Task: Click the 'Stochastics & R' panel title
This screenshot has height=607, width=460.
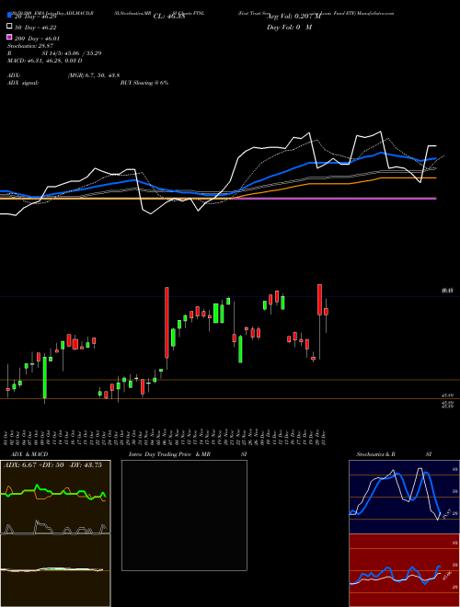Action: pos(375,454)
